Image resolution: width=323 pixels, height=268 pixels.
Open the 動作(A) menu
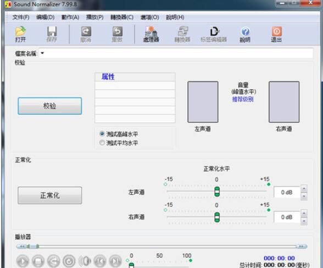tap(70, 17)
